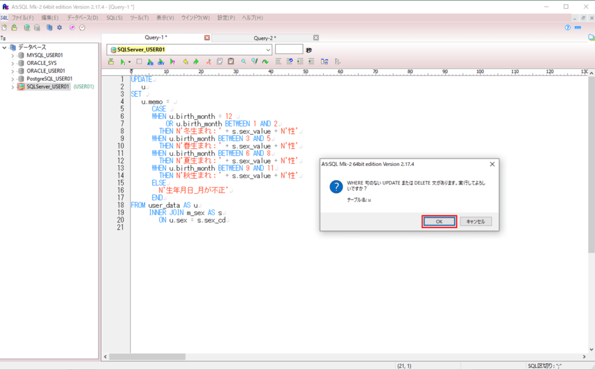The image size is (595, 370).
Task: Click the copy icon in editor toolbar
Action: point(219,61)
